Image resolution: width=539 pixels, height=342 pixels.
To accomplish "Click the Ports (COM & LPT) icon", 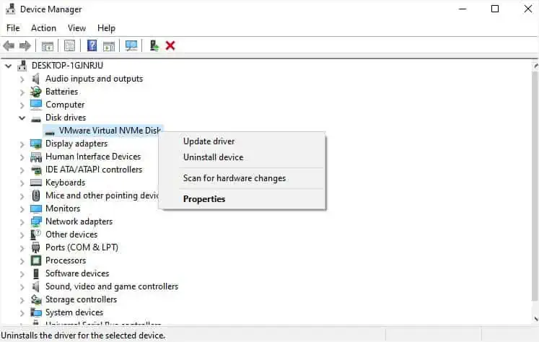I will click(x=36, y=247).
